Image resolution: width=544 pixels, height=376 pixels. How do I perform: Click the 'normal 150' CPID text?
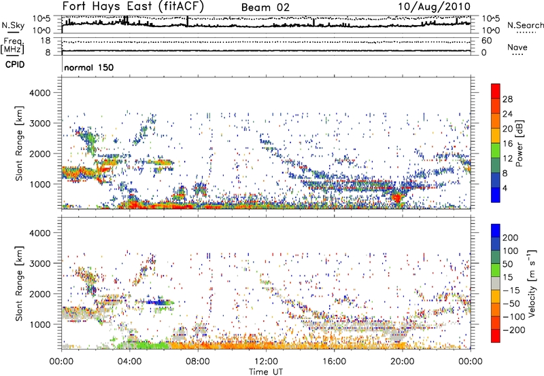click(x=89, y=67)
